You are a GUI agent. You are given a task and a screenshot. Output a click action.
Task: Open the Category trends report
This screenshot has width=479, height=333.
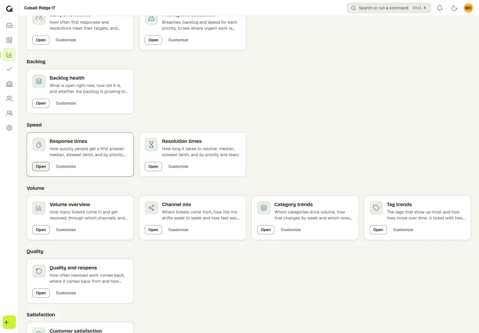tap(266, 230)
